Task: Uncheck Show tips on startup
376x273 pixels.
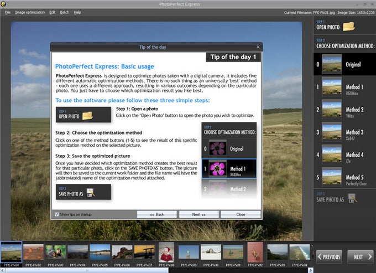Action: tap(57, 214)
